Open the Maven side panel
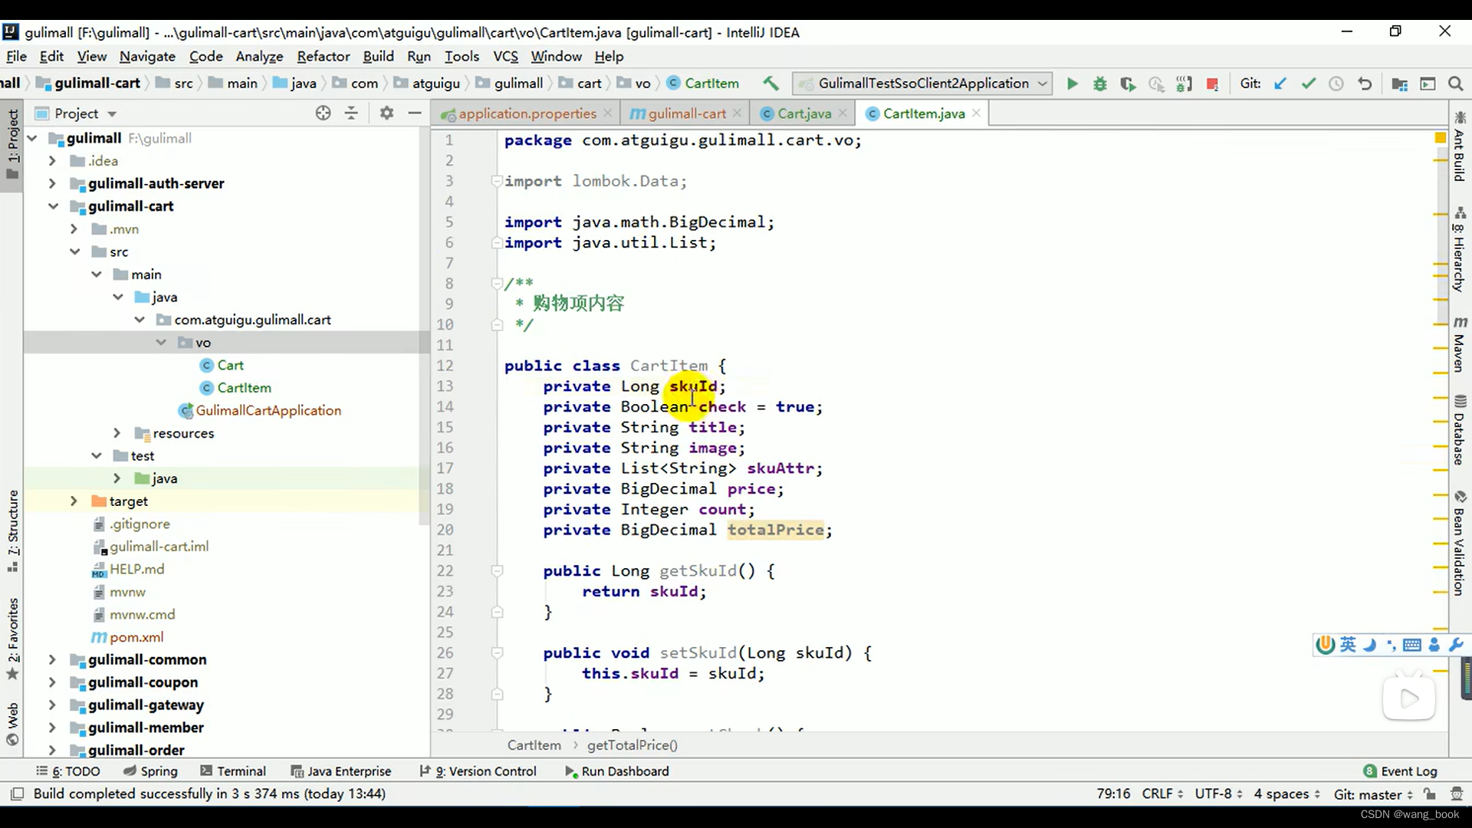This screenshot has height=828, width=1472. click(x=1460, y=343)
